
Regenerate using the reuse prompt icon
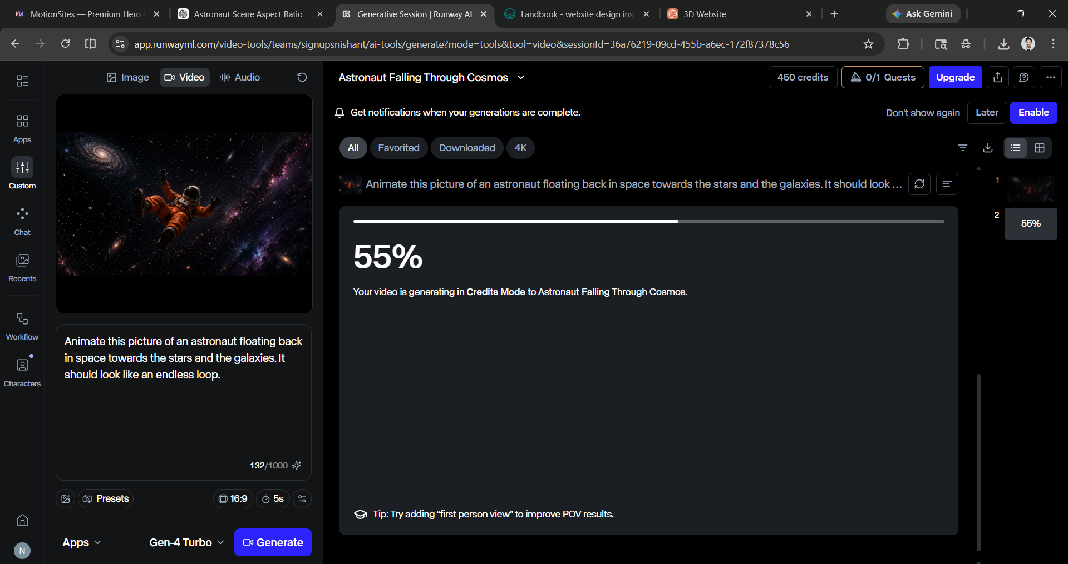pyautogui.click(x=919, y=184)
